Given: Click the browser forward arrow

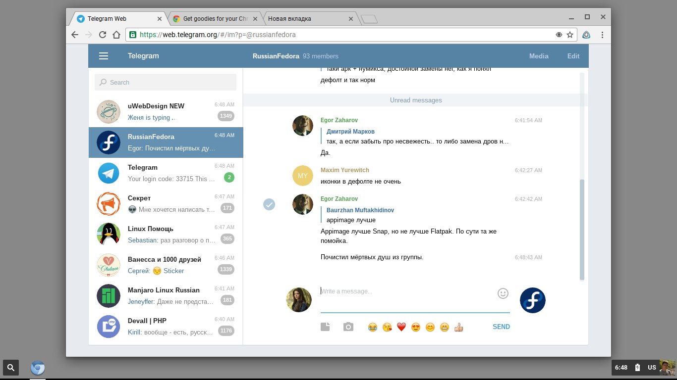Looking at the screenshot, I should (x=89, y=35).
